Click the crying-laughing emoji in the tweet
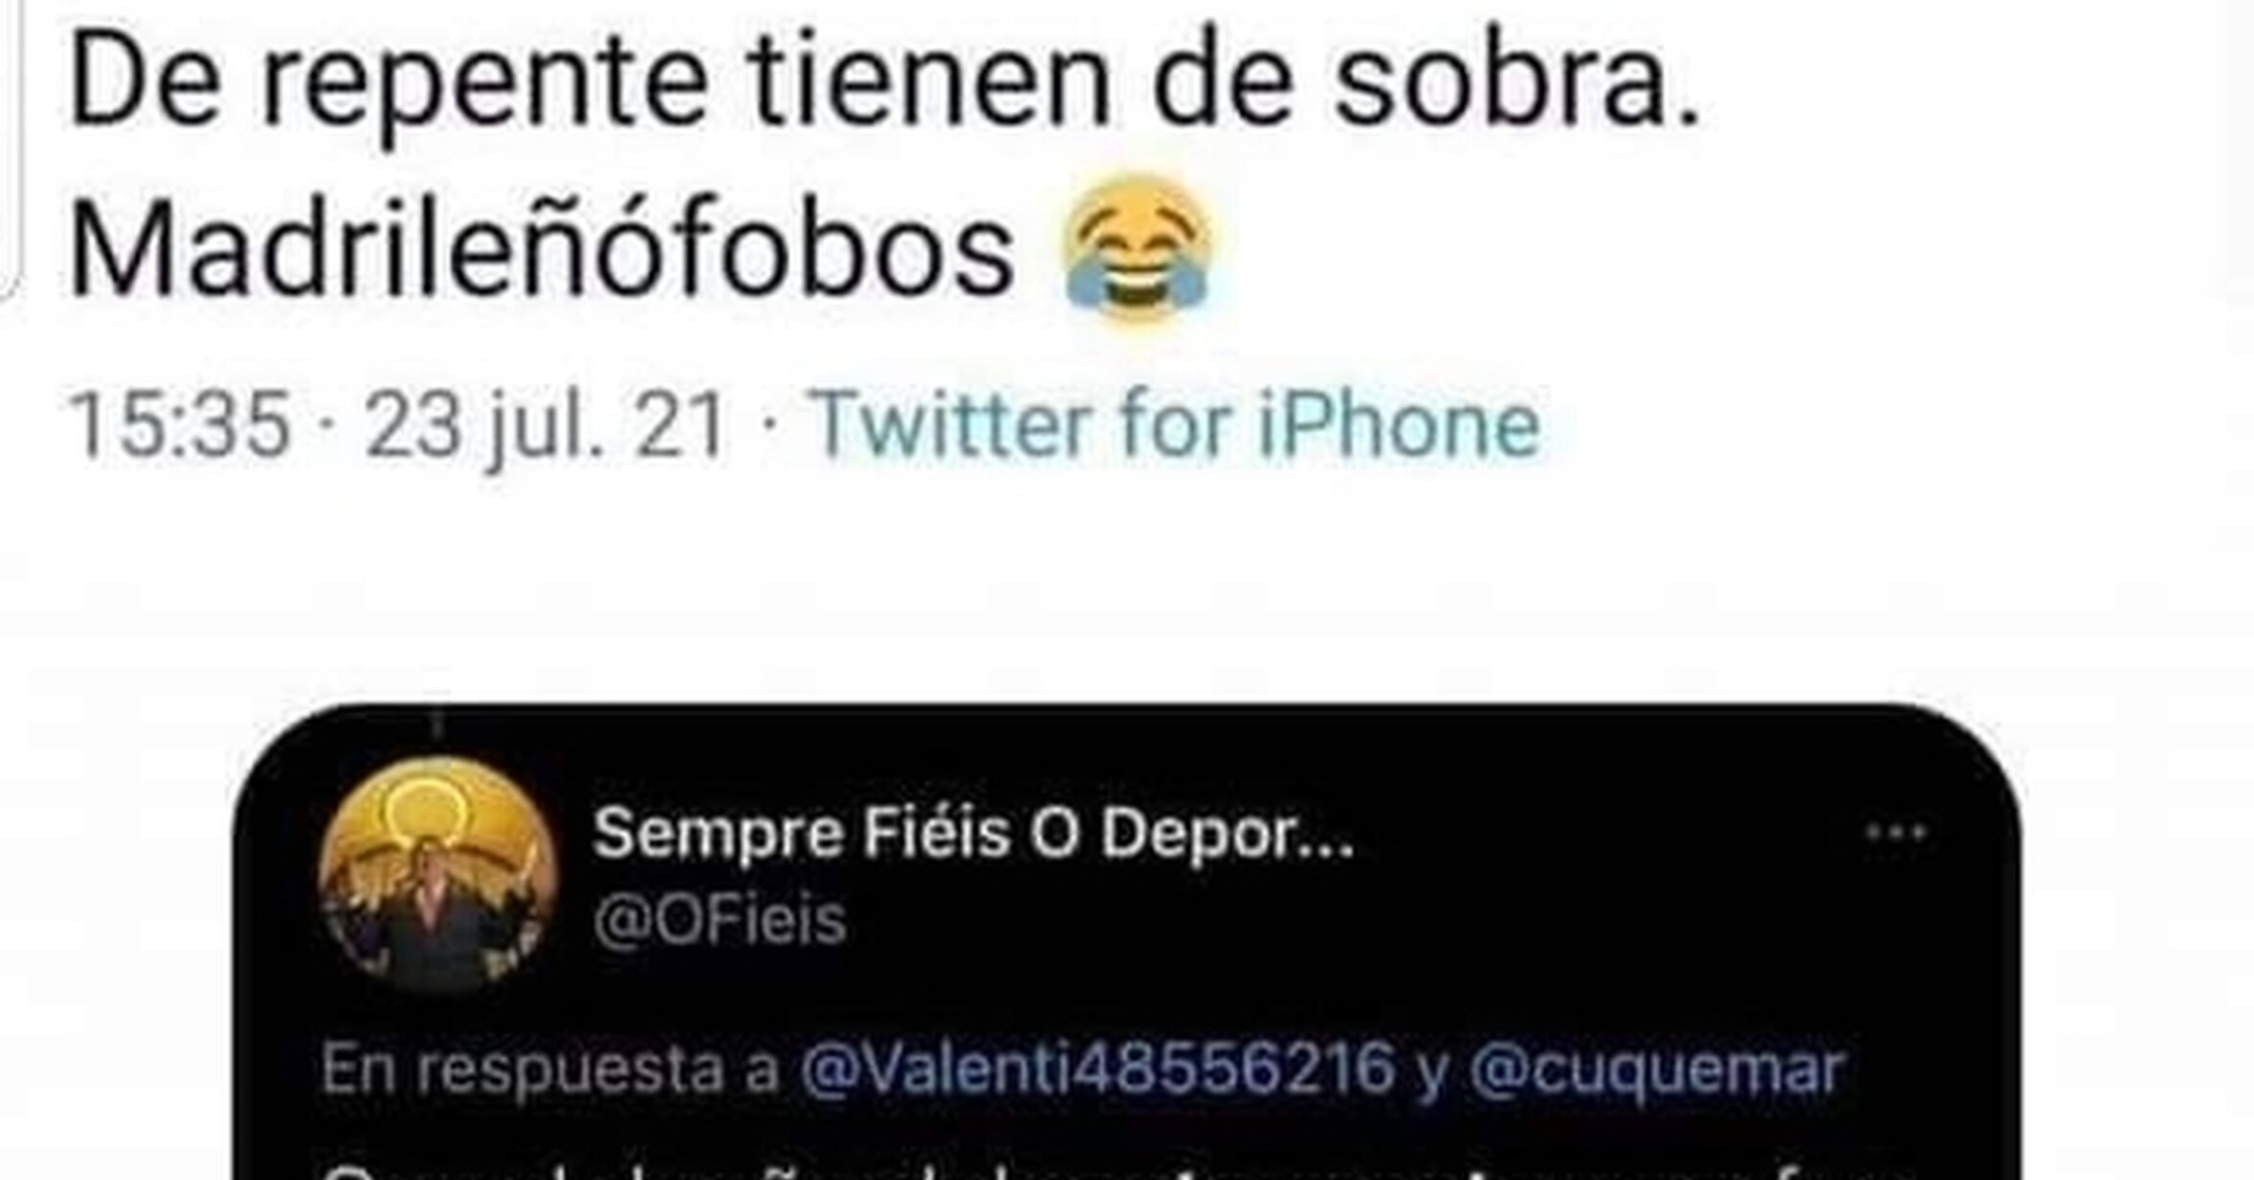This screenshot has width=2254, height=1180. (1139, 249)
